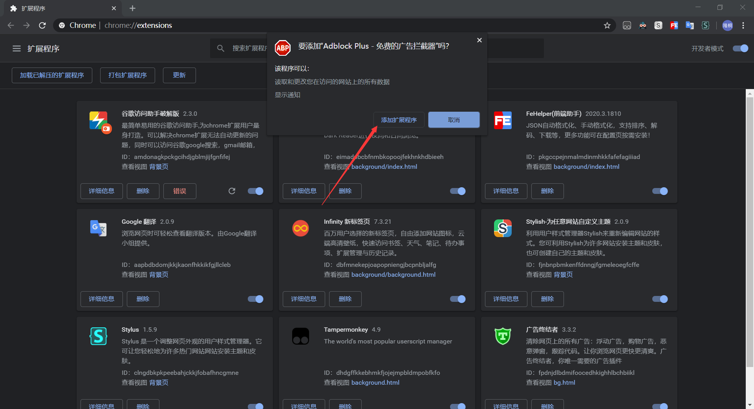Image resolution: width=754 pixels, height=409 pixels.
Task: Open 详细信息 for Stylish
Action: 506,299
